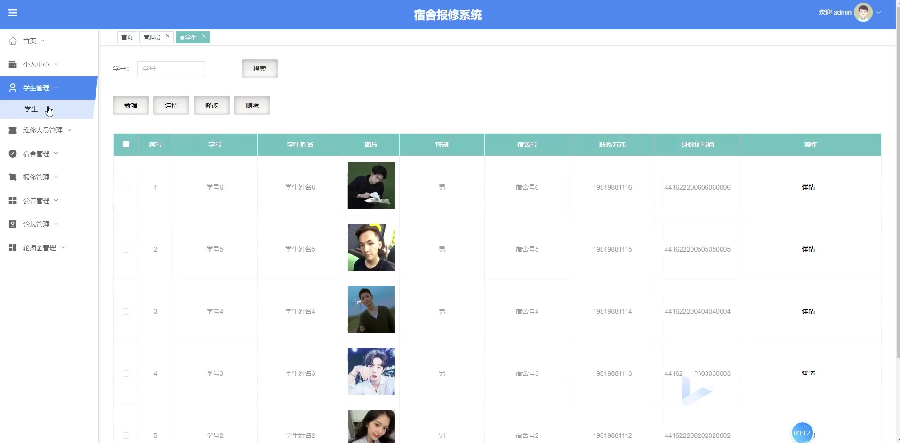The height and width of the screenshot is (443, 900).
Task: Click the icon beside 论坛管理
Action: [x=13, y=224]
